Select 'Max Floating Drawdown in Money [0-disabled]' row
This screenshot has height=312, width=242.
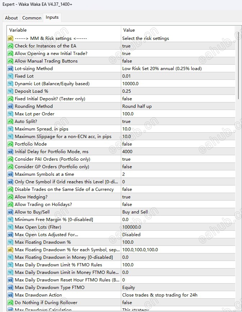point(64,257)
